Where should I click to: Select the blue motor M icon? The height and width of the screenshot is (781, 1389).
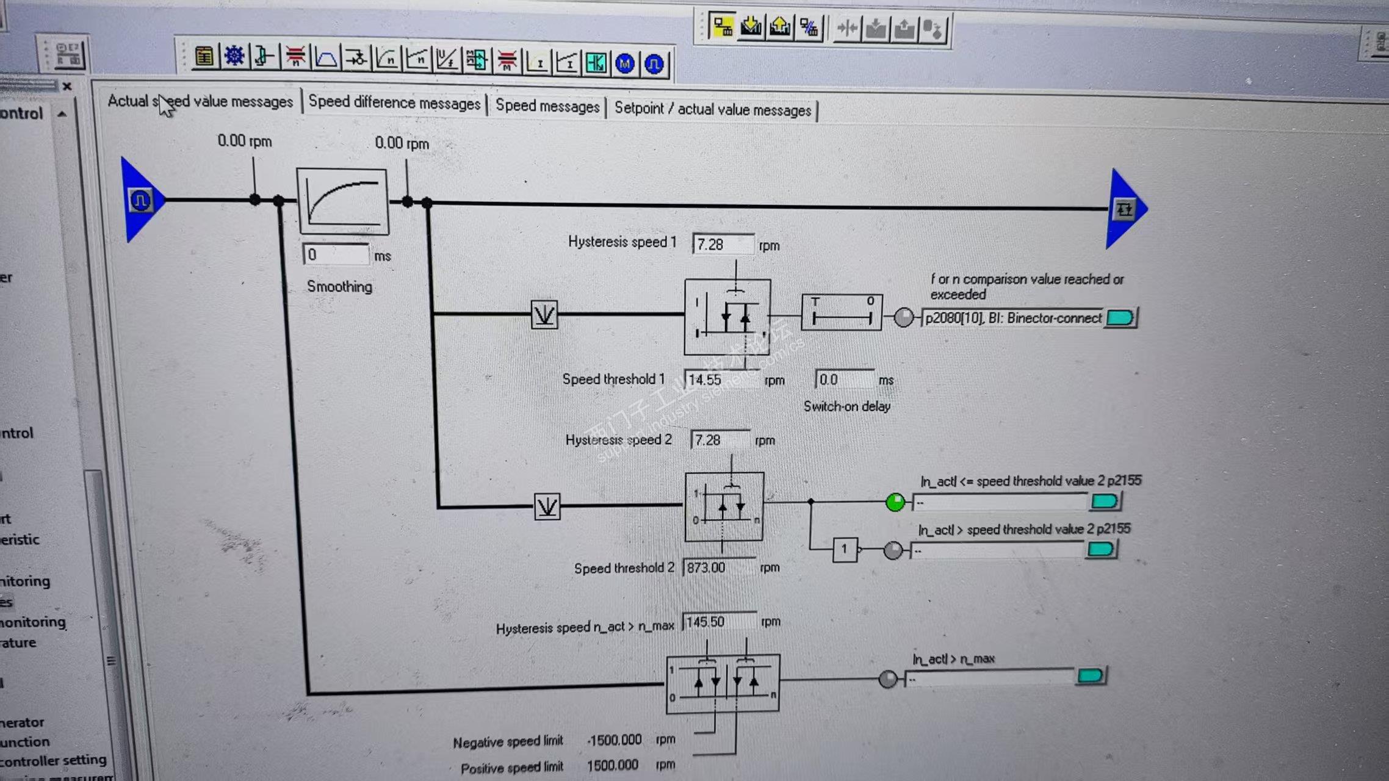[624, 63]
